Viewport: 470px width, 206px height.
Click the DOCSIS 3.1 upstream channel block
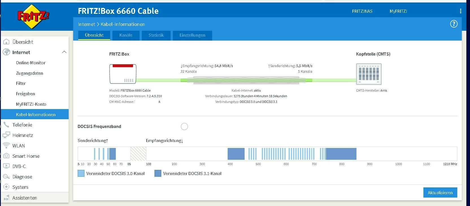112,154
